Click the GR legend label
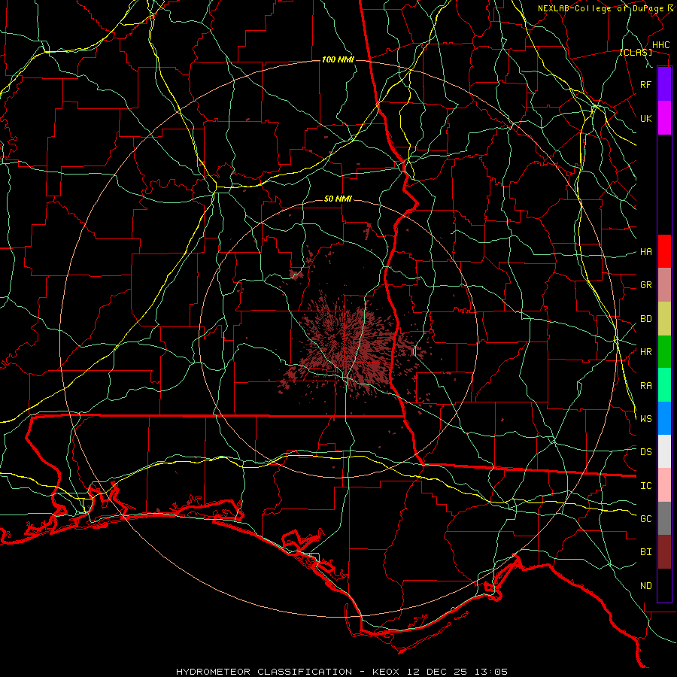The height and width of the screenshot is (677, 677). coord(645,285)
